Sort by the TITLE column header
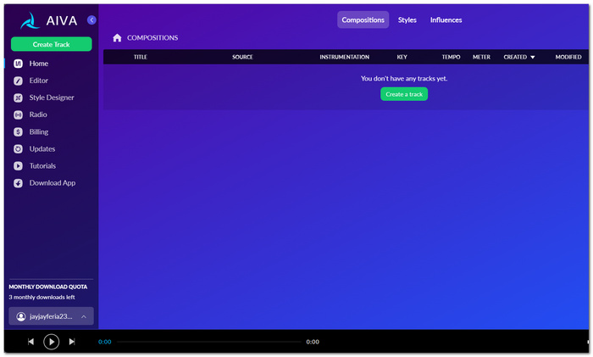The width and height of the screenshot is (593, 357). point(141,57)
